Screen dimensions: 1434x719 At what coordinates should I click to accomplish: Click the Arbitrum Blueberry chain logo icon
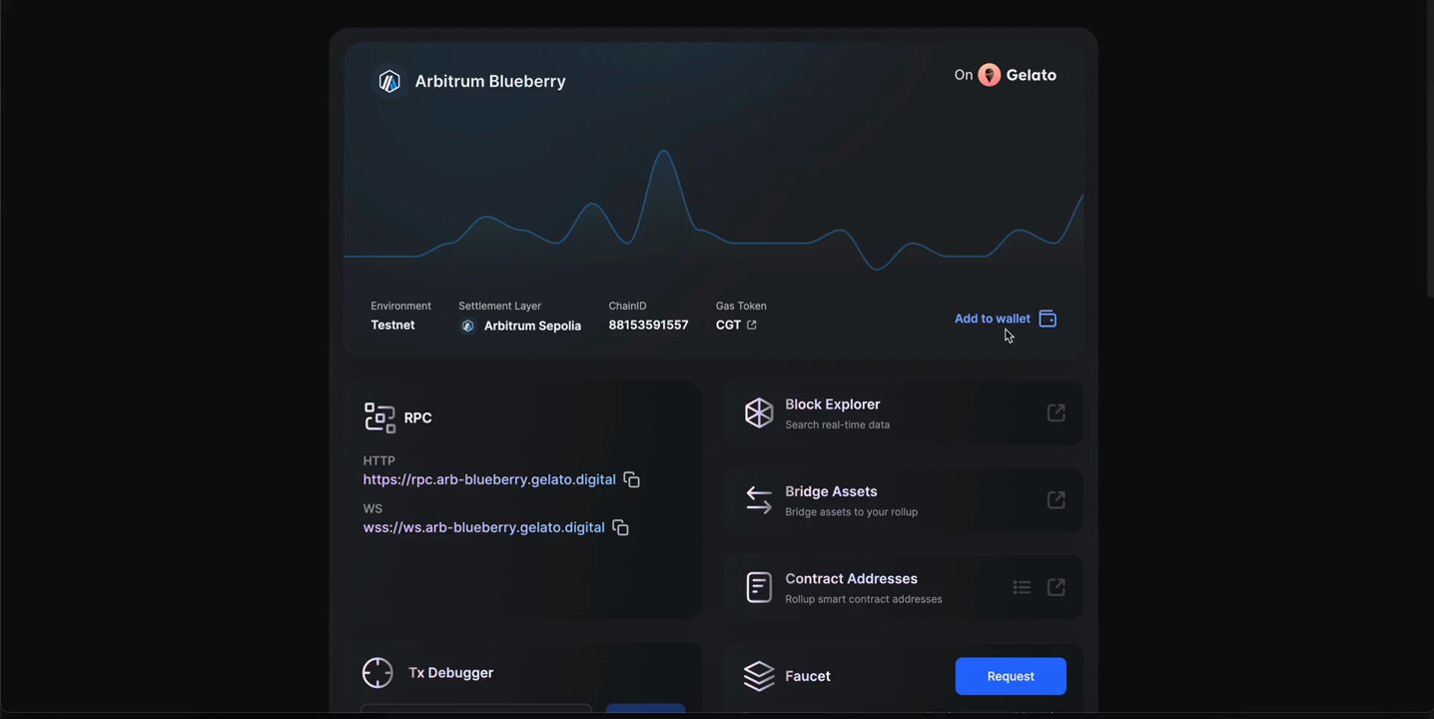tap(388, 80)
